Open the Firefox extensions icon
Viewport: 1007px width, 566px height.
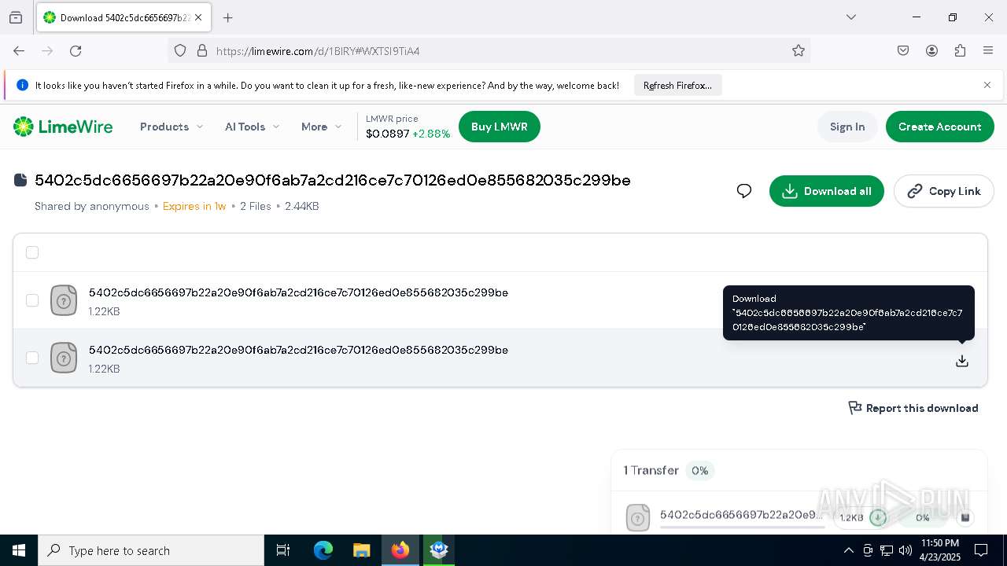[x=960, y=51]
